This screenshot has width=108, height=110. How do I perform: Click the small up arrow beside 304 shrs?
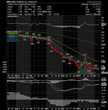(43, 12)
